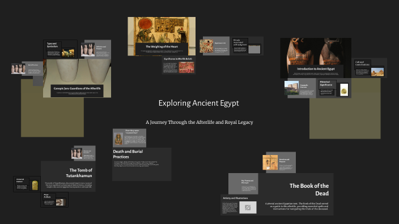This screenshot has height=224, width=399.
Task: Click the broken image placeholder icon
Action: click(248, 208)
